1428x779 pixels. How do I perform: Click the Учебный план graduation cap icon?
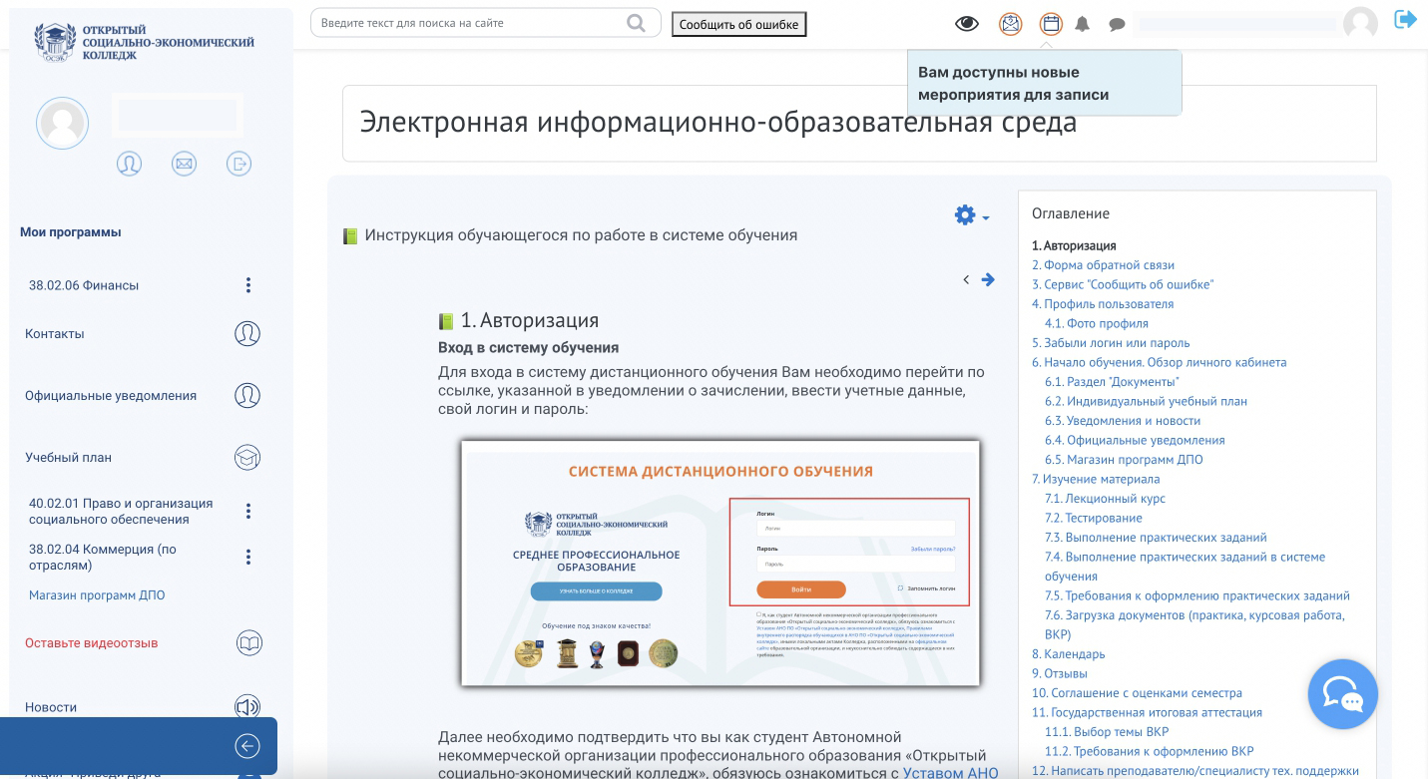click(247, 457)
